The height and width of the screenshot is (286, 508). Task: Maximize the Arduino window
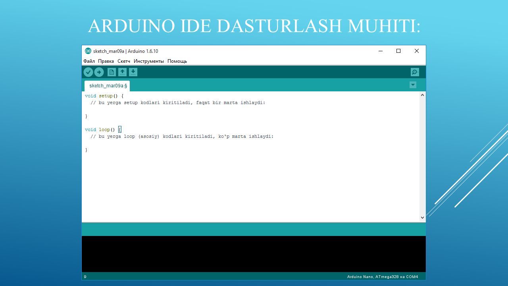click(x=398, y=51)
